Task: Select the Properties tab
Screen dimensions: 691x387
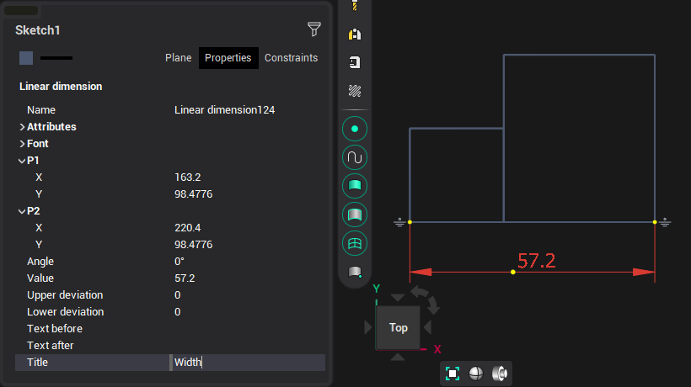Action: 228,58
